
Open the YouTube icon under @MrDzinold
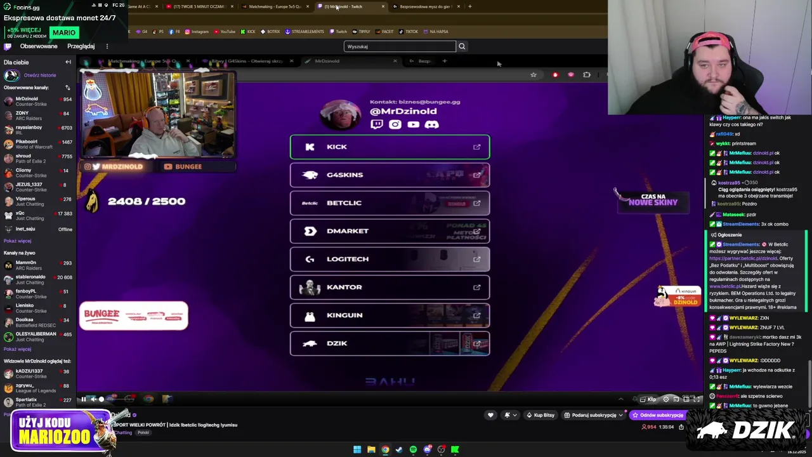coord(414,124)
